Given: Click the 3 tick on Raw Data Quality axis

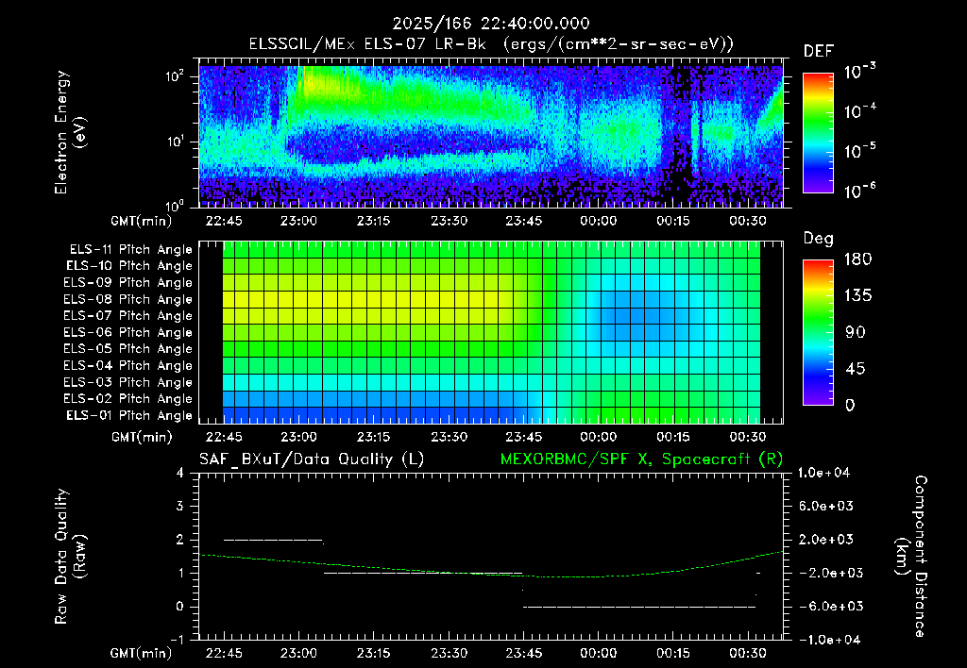Looking at the screenshot, I should coord(180,506).
